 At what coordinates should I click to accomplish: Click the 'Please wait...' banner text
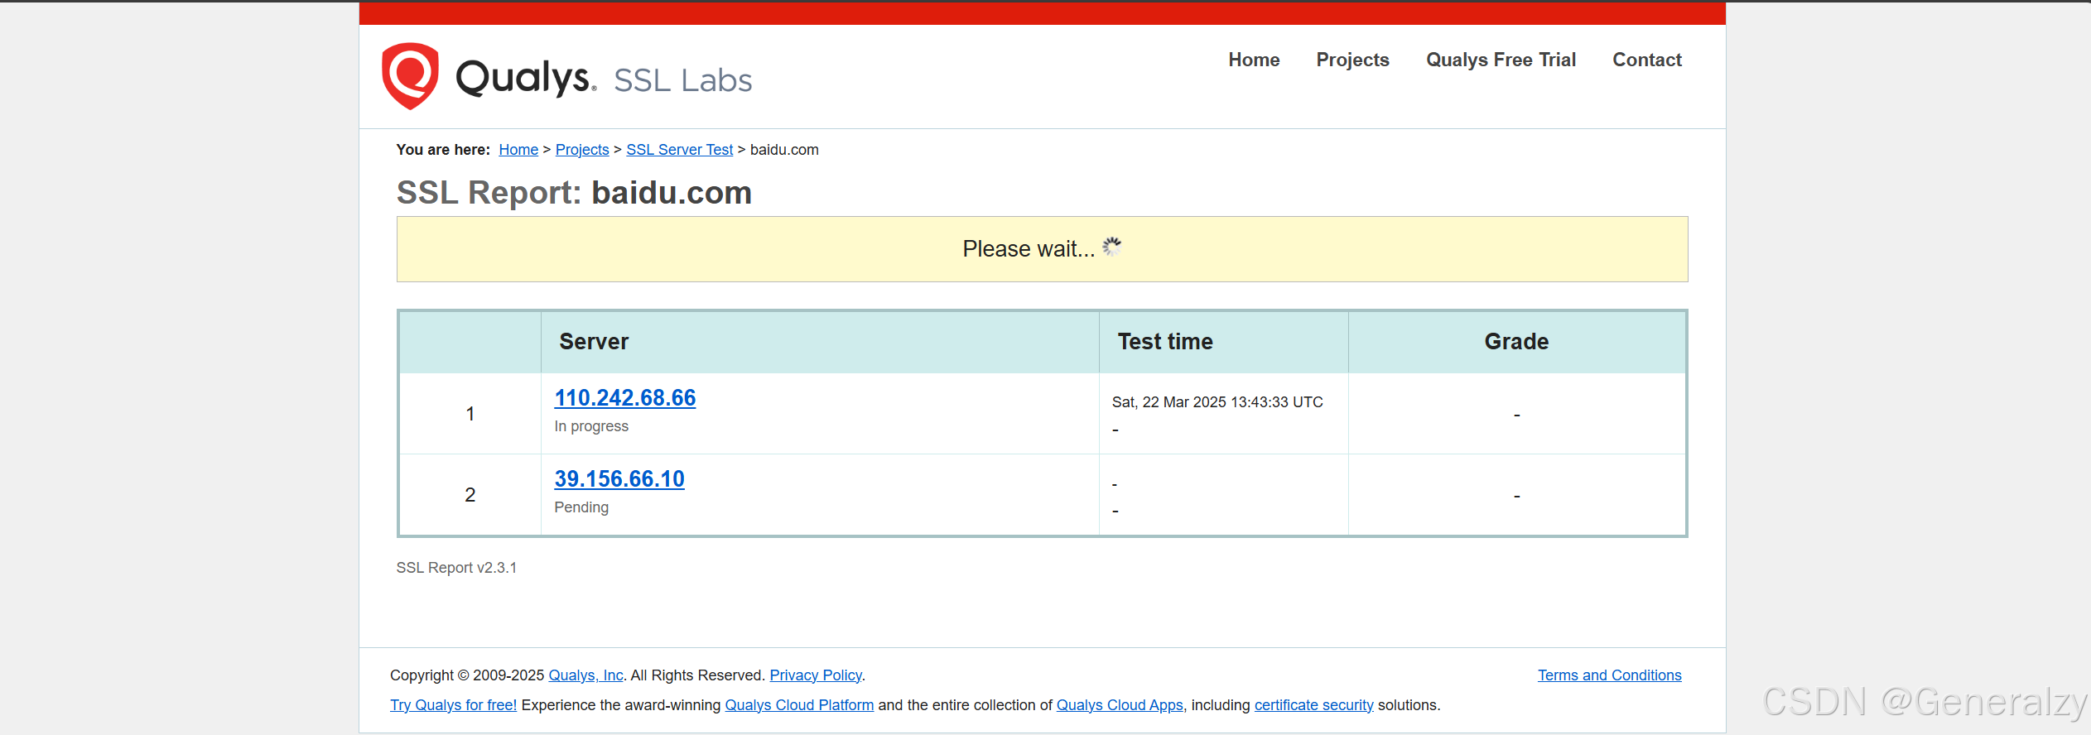pyautogui.click(x=1029, y=249)
